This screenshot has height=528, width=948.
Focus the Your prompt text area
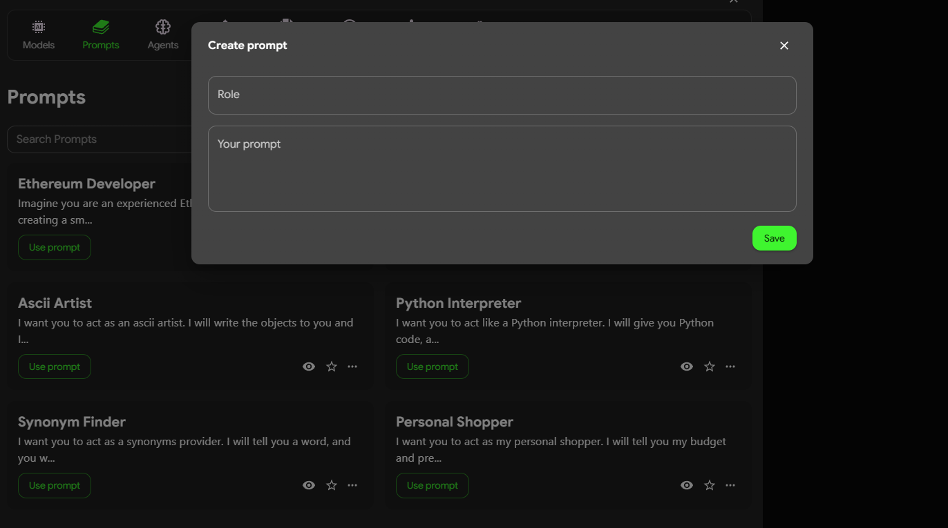click(502, 168)
